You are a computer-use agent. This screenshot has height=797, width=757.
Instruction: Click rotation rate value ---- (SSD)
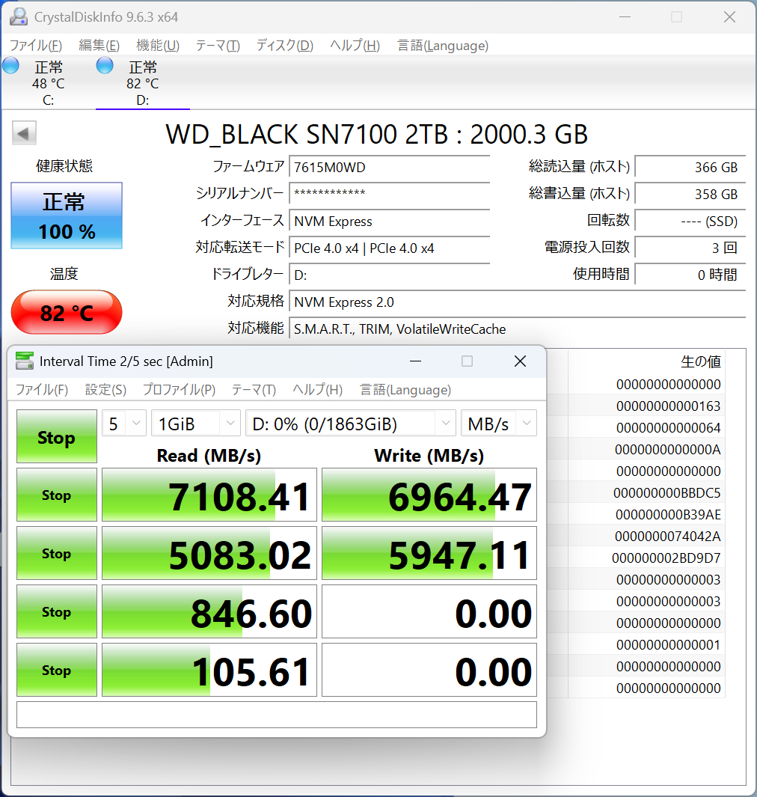(x=690, y=221)
